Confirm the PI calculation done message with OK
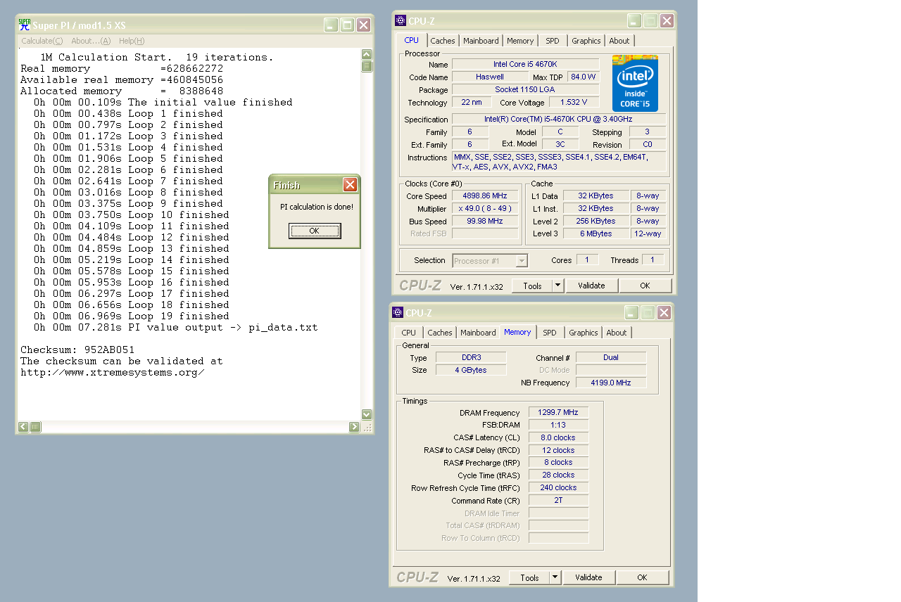Image resolution: width=901 pixels, height=602 pixels. tap(315, 231)
